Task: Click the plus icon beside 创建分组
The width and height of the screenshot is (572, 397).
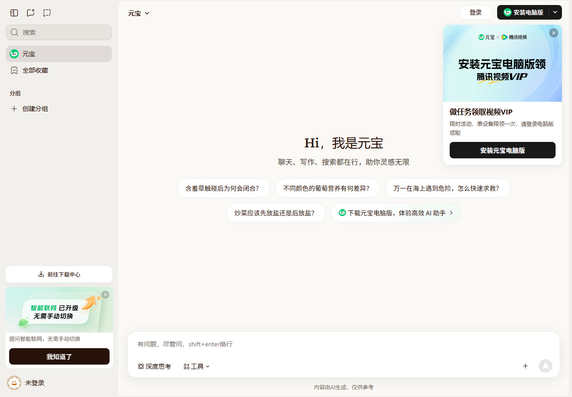Action: click(14, 109)
